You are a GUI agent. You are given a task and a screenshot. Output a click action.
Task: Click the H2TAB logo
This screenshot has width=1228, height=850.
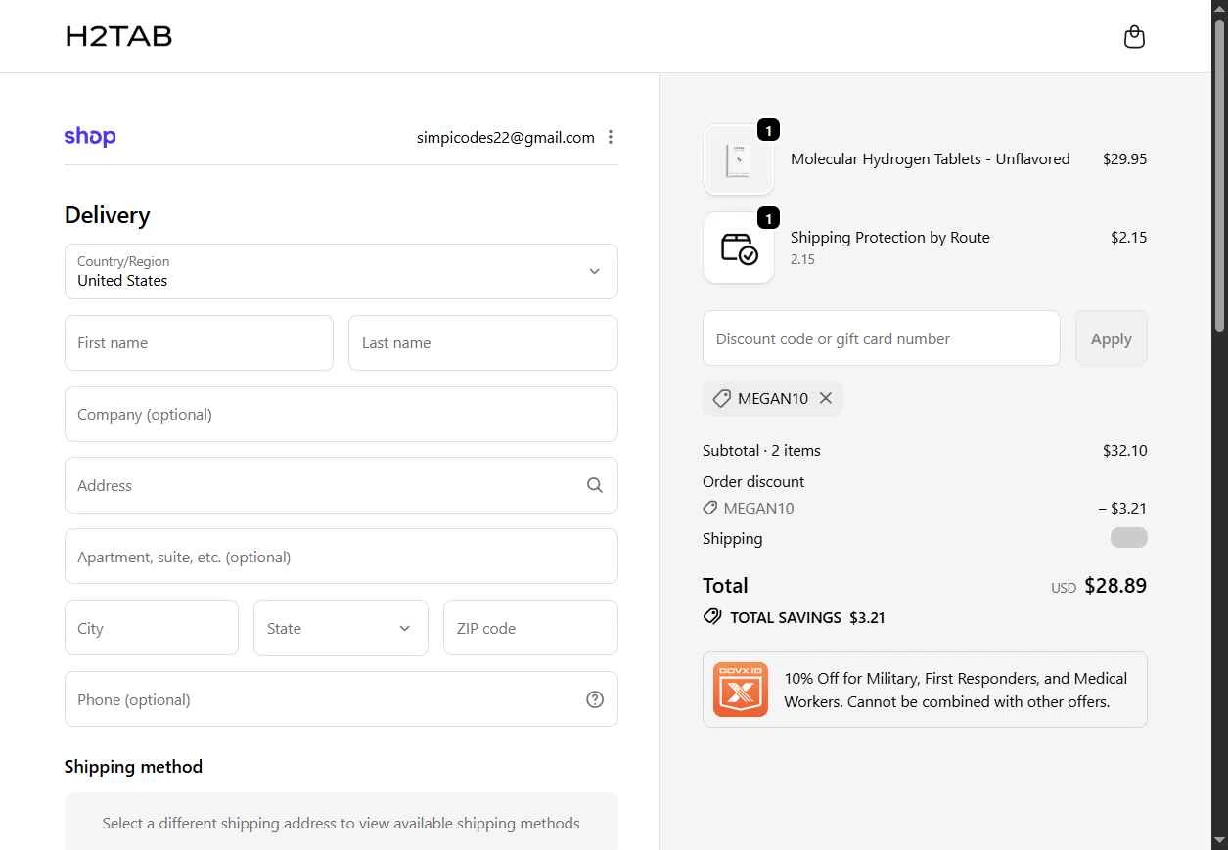tap(118, 37)
